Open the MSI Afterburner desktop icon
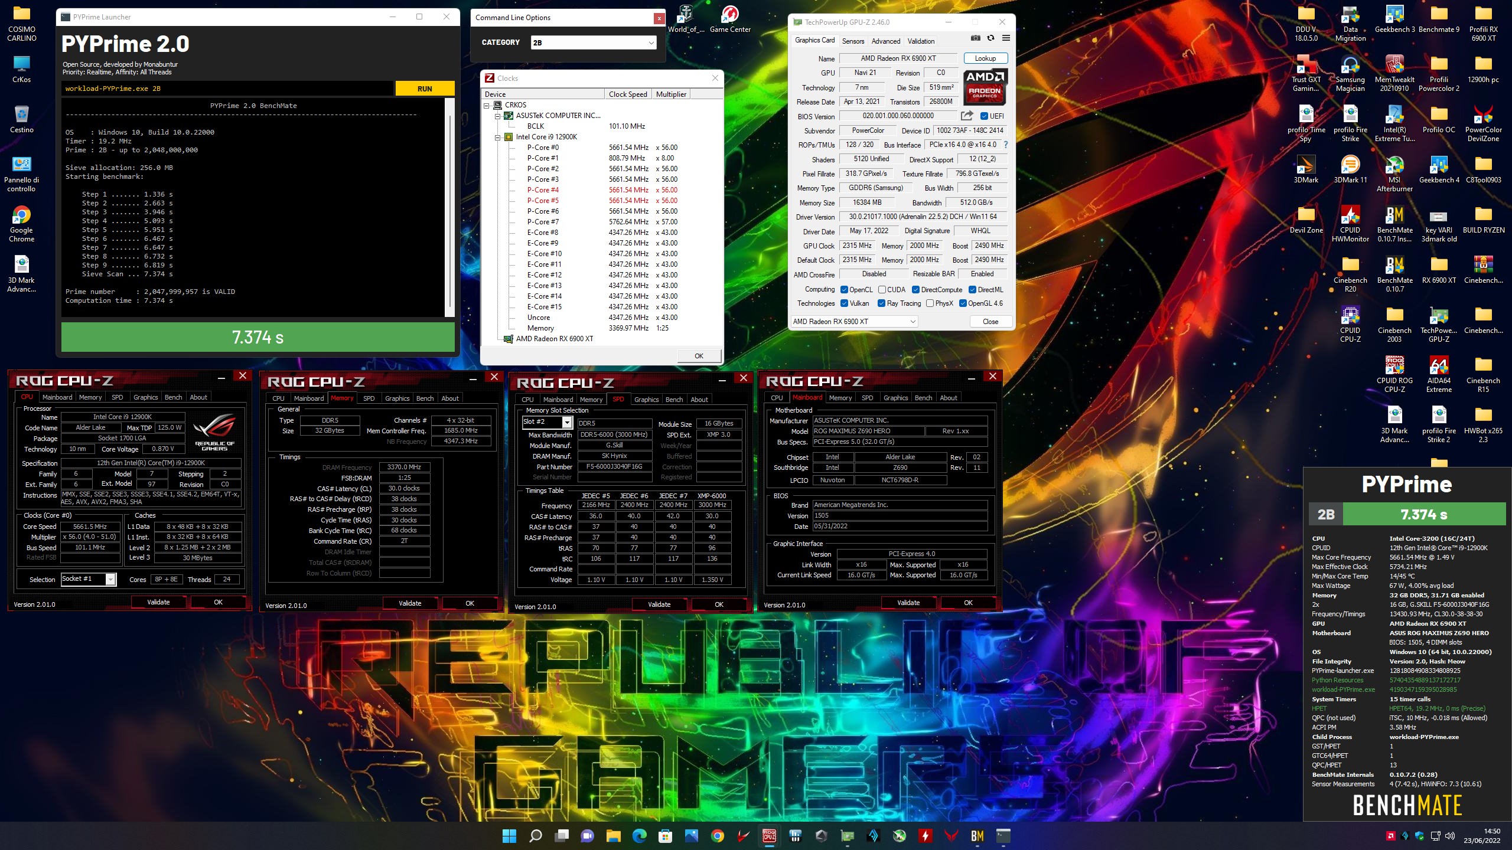Screen dimensions: 1512x850 (x=1394, y=174)
